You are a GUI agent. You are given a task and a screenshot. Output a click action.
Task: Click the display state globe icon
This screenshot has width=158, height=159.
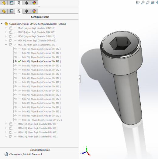(x=6, y=154)
